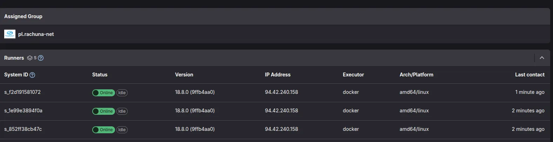Click the Assigned Group section header

(x=23, y=16)
